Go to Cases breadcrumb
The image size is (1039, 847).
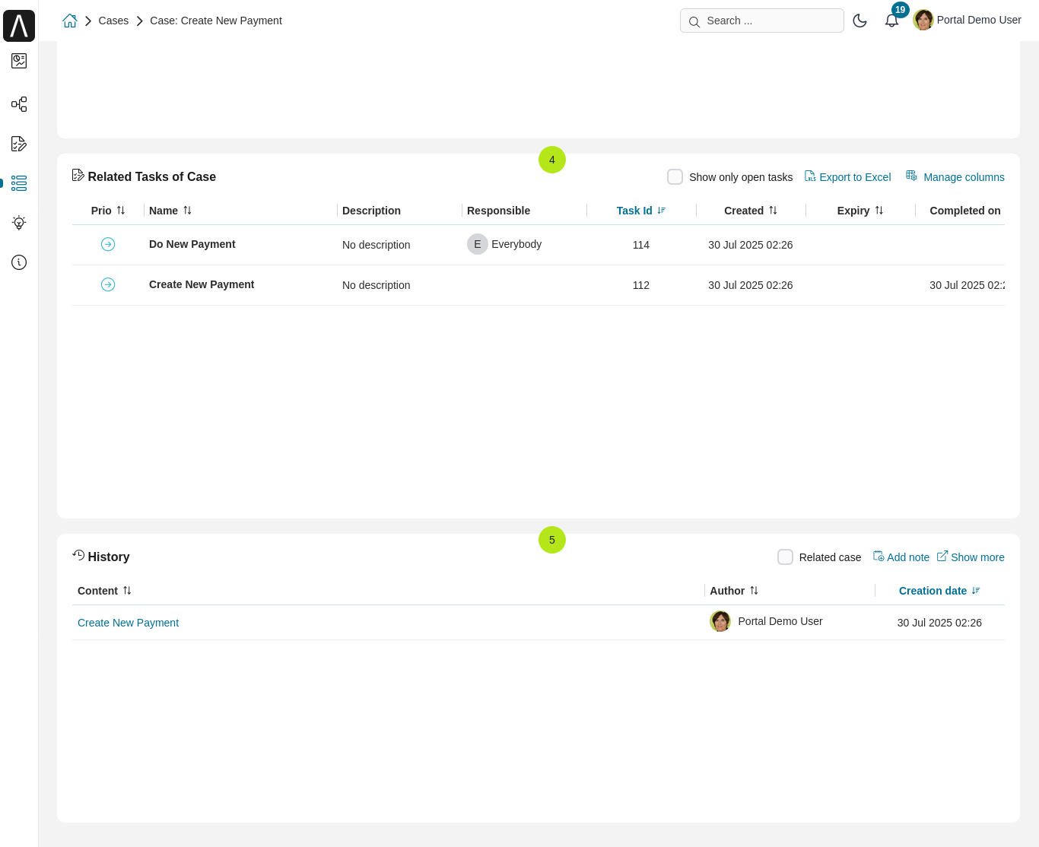tap(113, 21)
